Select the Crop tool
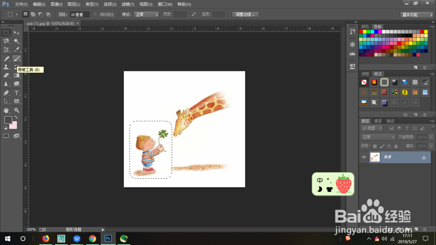 tap(6, 50)
